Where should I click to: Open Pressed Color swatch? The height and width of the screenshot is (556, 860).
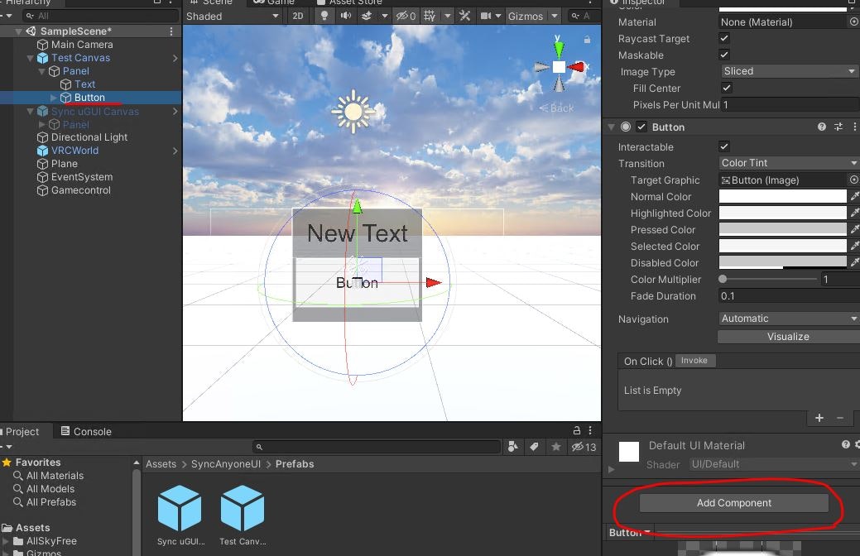[x=783, y=229]
